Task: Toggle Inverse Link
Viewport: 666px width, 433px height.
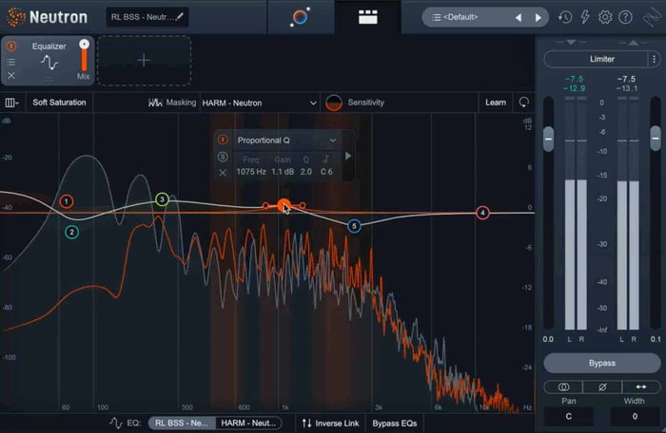Action: click(x=330, y=424)
